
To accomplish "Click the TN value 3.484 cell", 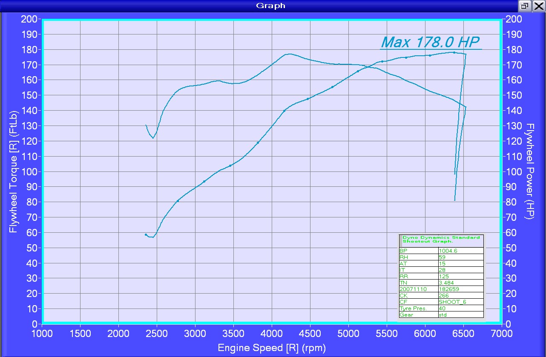I will click(x=460, y=283).
